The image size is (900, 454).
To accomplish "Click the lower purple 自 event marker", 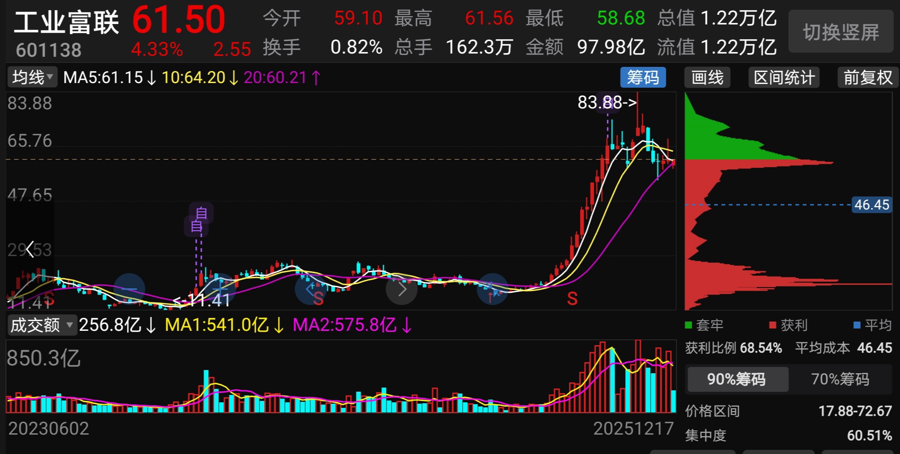I will [196, 226].
